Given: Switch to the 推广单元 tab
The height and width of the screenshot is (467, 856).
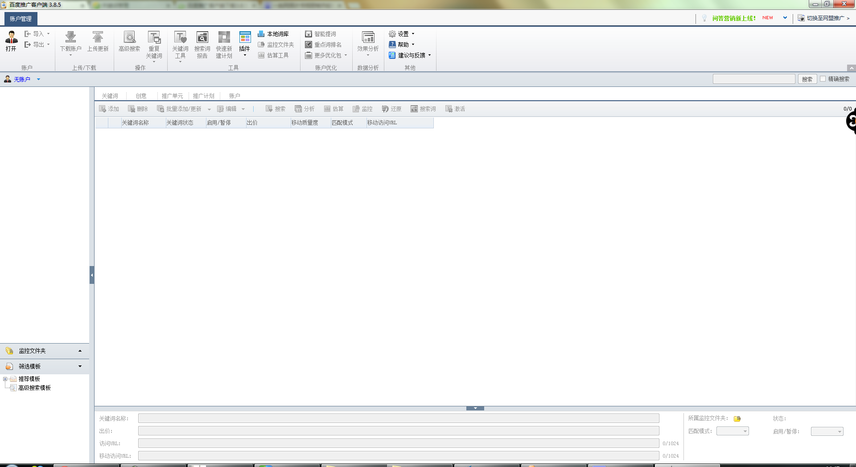Looking at the screenshot, I should tap(172, 96).
